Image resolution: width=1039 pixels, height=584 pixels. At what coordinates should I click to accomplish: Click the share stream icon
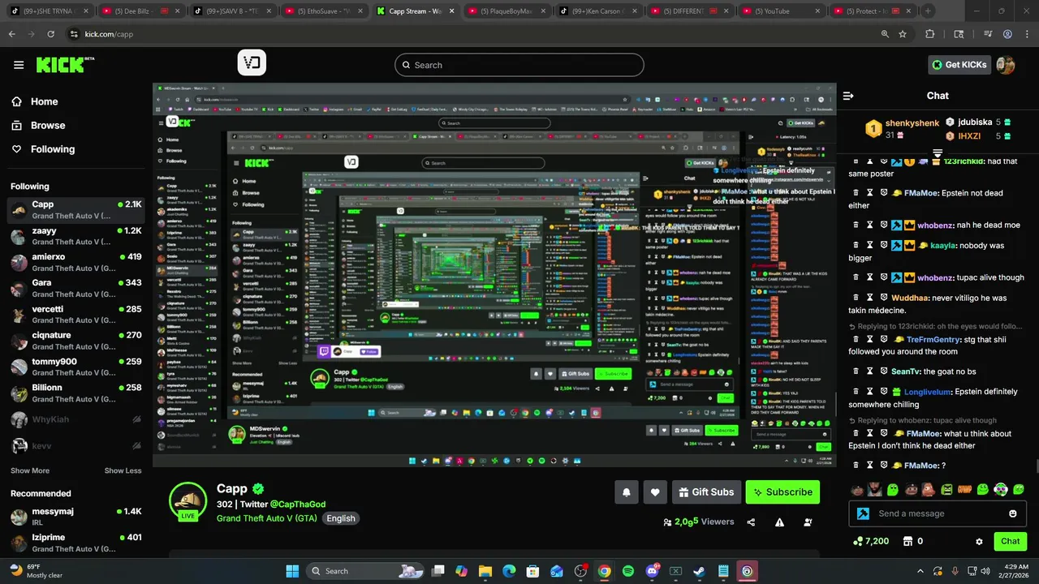tap(751, 522)
